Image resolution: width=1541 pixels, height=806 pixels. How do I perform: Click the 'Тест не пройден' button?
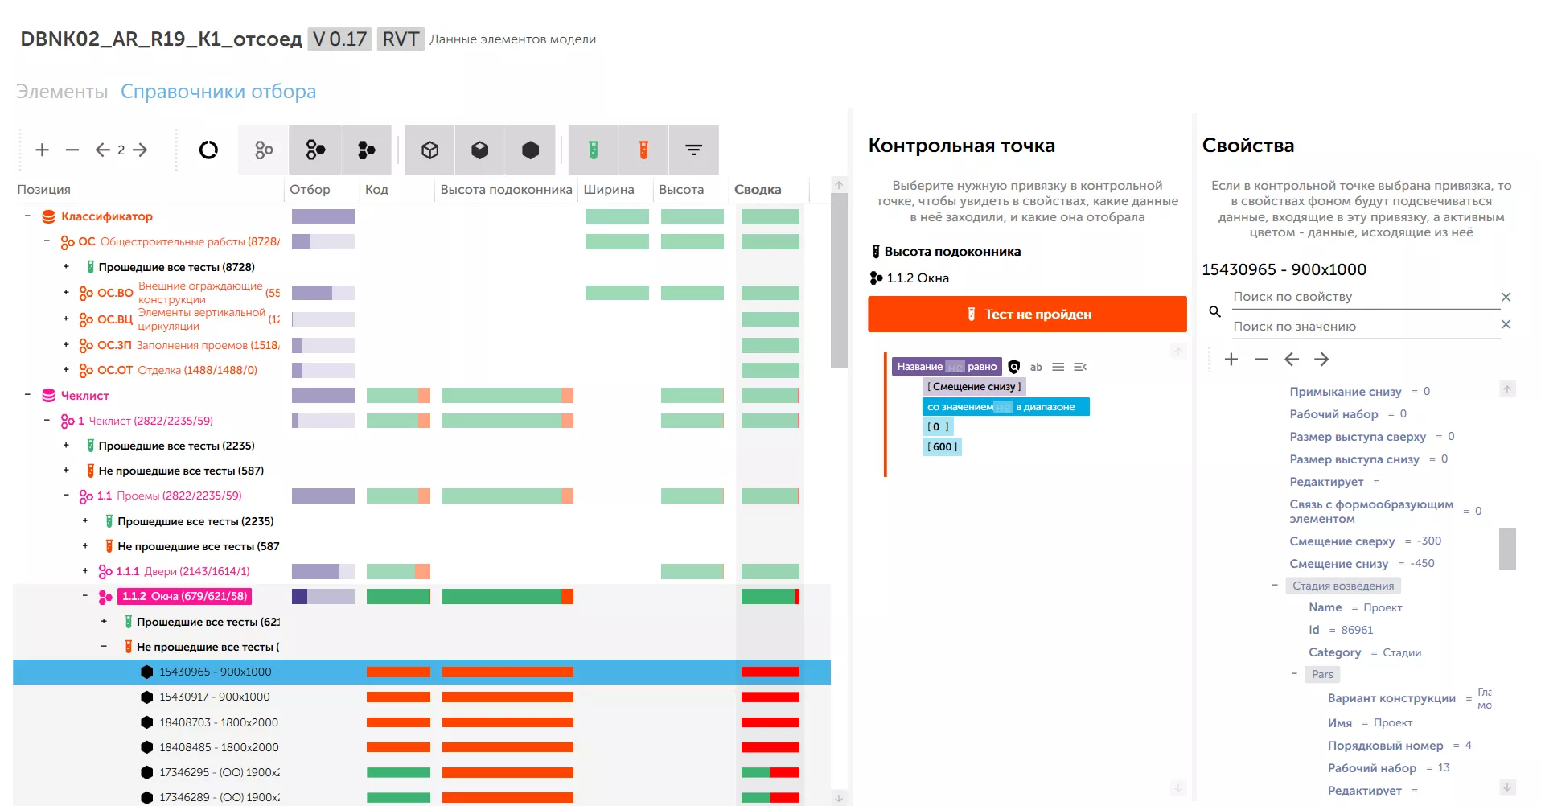click(1027, 315)
